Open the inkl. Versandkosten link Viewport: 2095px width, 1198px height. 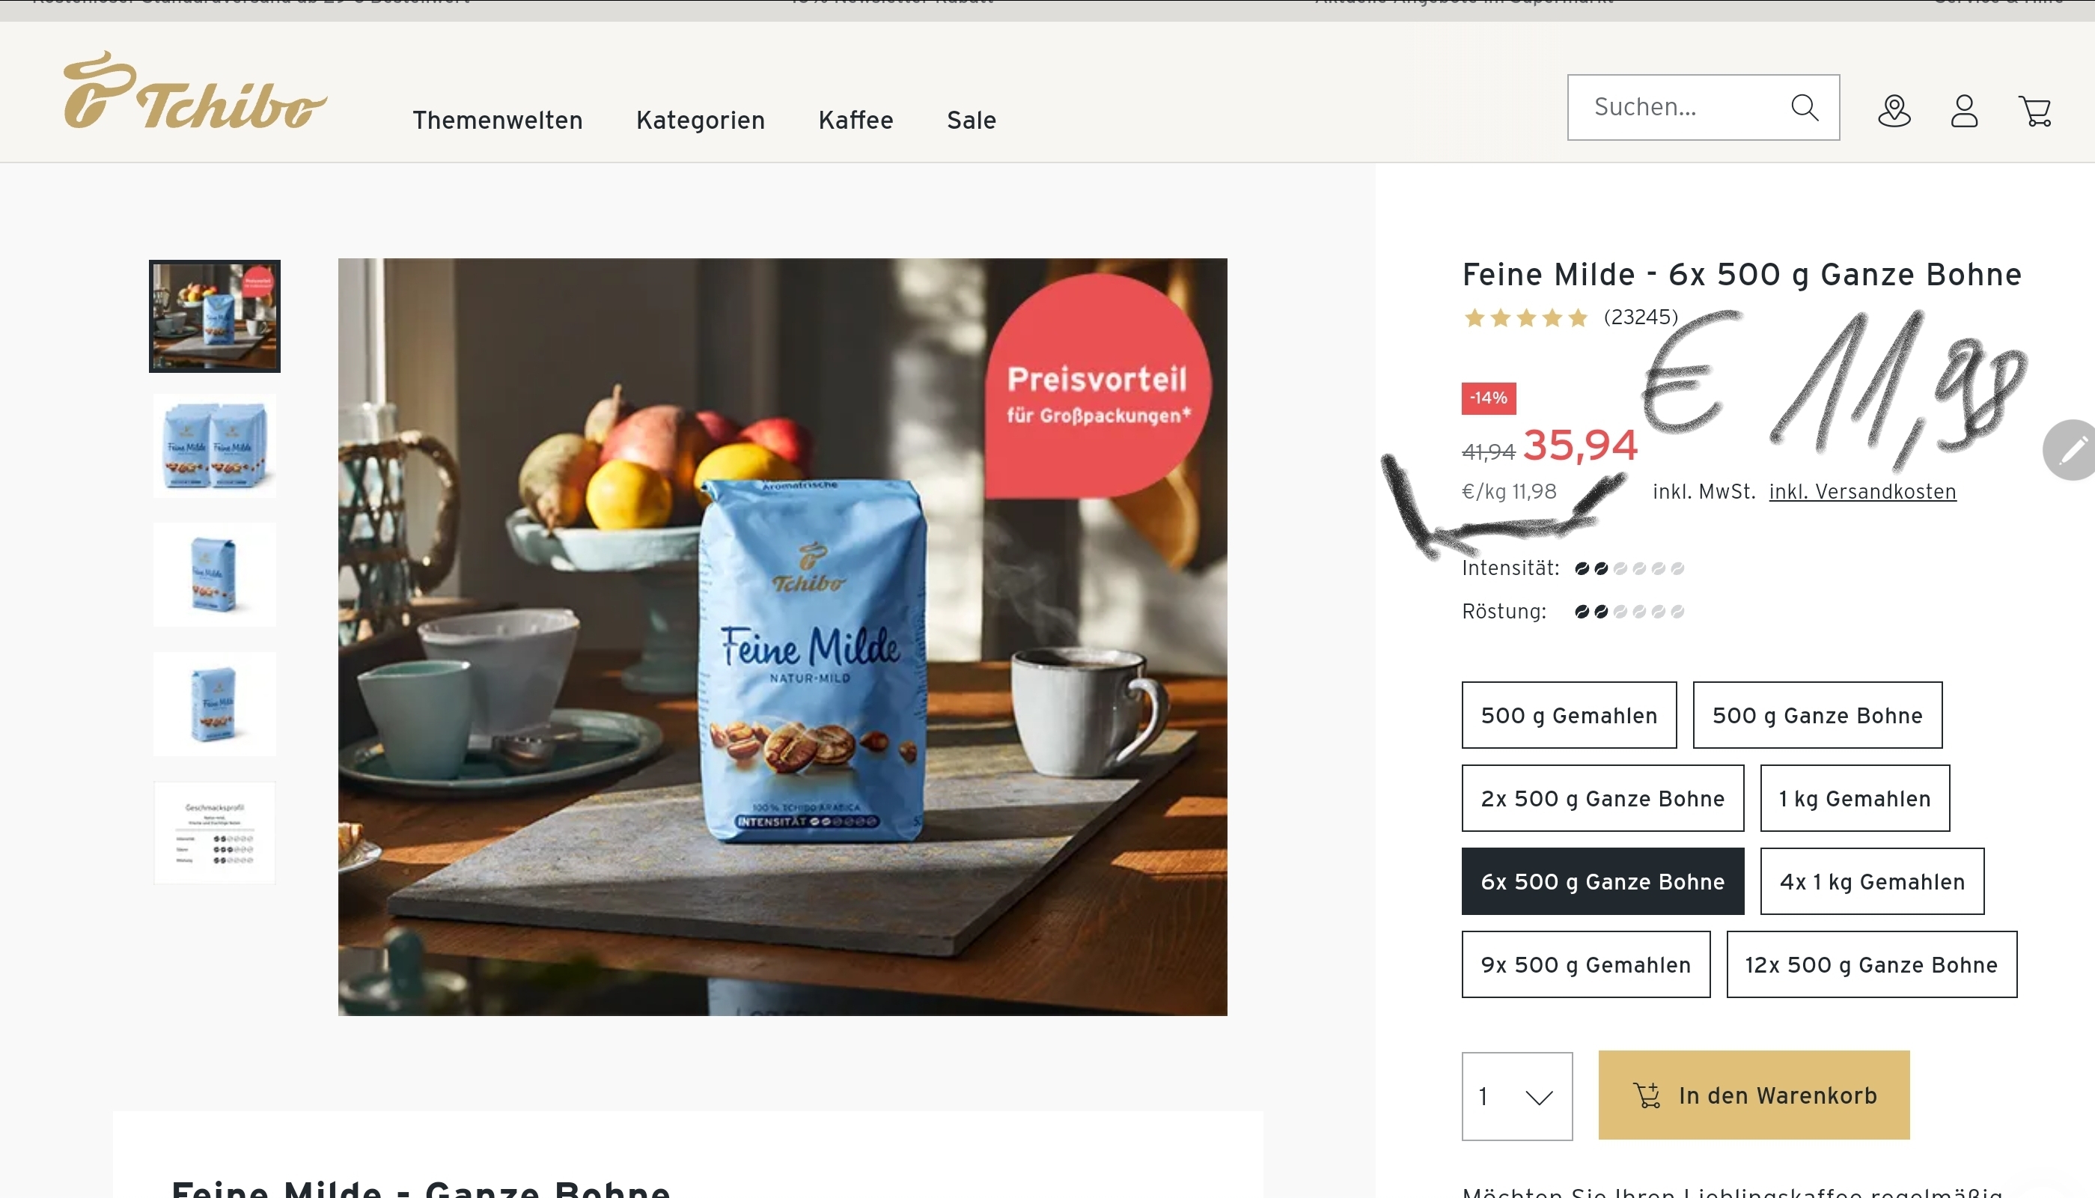pos(1862,492)
